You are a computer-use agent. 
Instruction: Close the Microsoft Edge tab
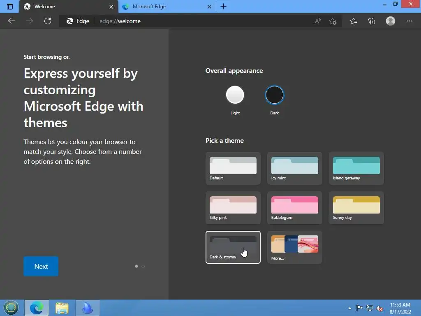click(x=209, y=7)
